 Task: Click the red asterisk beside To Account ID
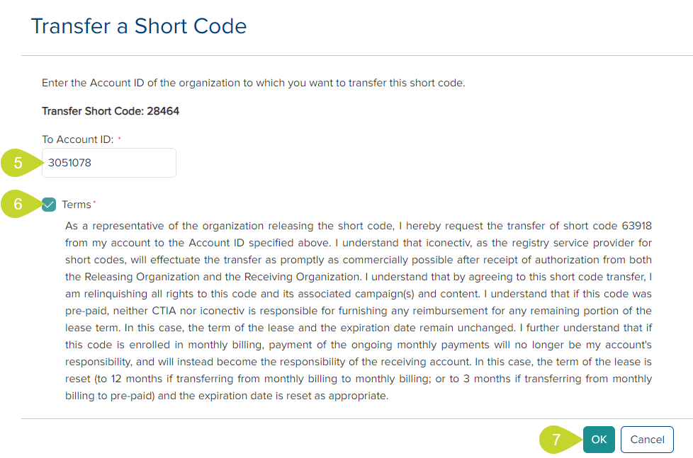pos(119,139)
